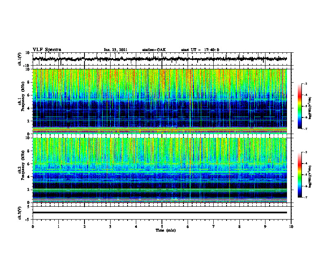Click the "7" tick on the time axis
This screenshot has width=328, height=254.
(x=214, y=227)
